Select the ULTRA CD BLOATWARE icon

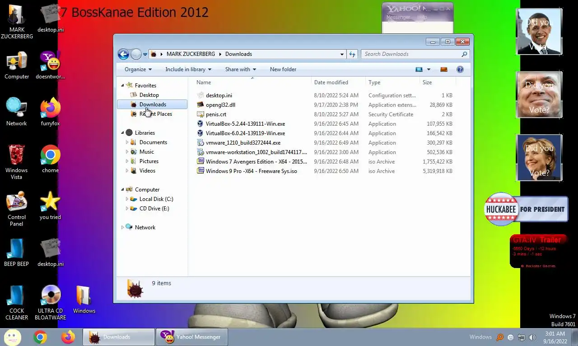pyautogui.click(x=50, y=303)
